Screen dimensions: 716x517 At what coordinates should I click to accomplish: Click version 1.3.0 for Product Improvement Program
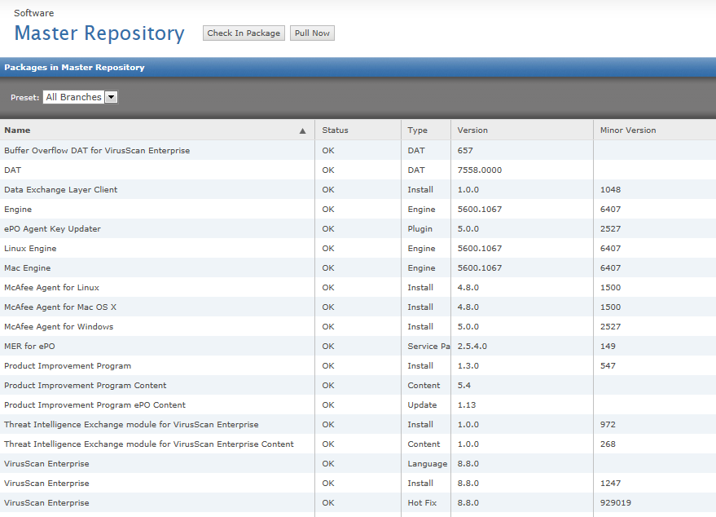pos(468,366)
